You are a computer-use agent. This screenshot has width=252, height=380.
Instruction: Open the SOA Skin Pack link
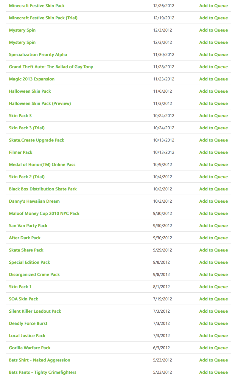pyautogui.click(x=24, y=299)
